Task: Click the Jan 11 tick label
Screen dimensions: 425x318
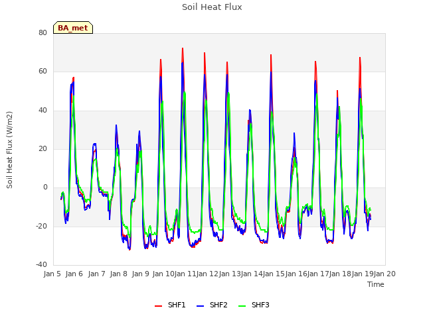Action: point(185,274)
